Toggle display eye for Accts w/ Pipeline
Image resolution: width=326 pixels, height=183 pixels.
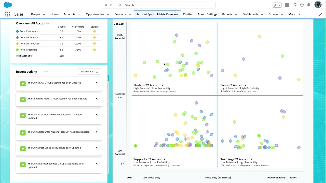click(x=94, y=38)
